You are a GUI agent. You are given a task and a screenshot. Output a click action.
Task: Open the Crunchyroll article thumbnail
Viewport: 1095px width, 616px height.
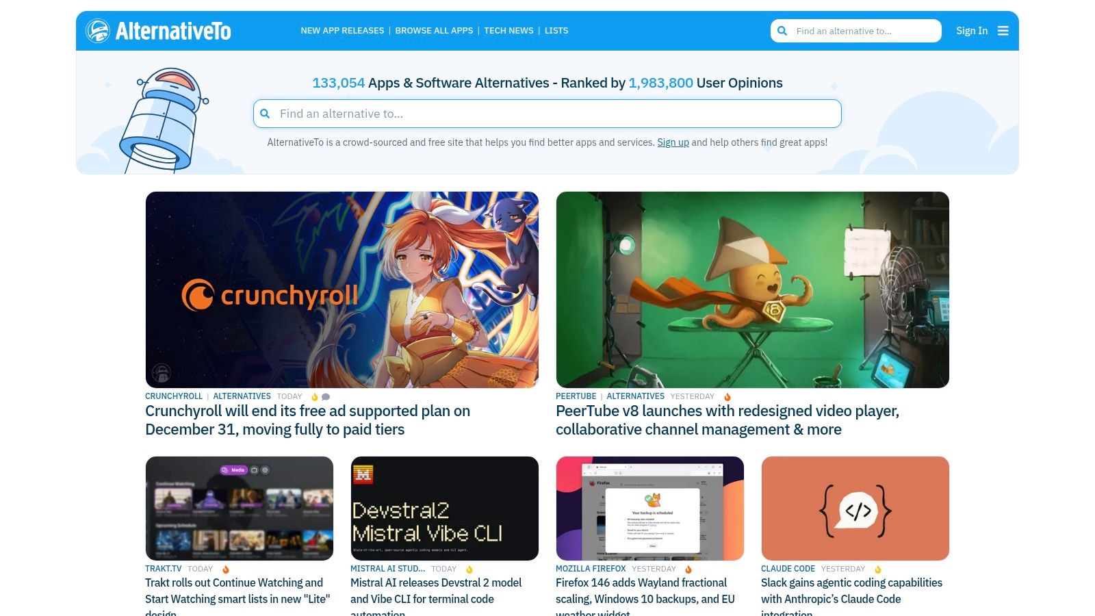[x=342, y=290]
